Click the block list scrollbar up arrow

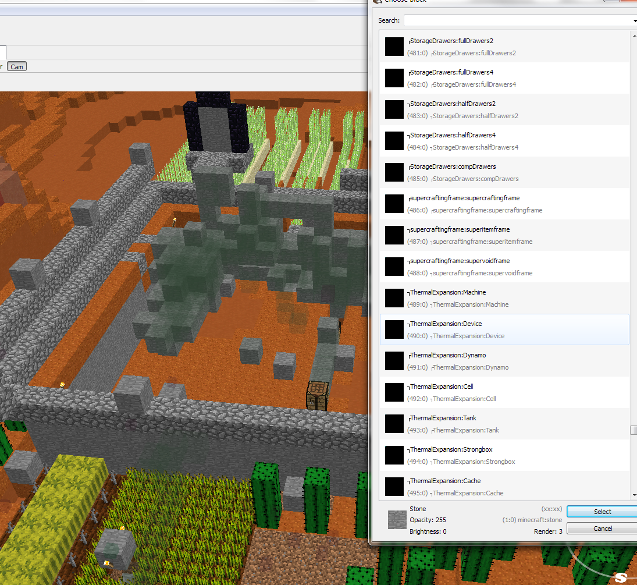coord(634,36)
